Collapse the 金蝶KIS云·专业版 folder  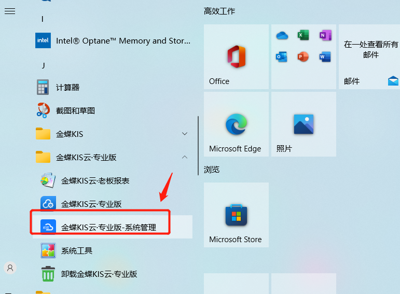185,157
